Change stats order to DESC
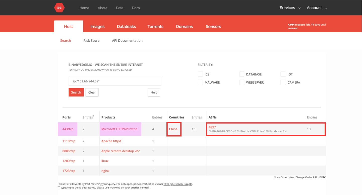This screenshot has width=362, height=195. point(323,177)
